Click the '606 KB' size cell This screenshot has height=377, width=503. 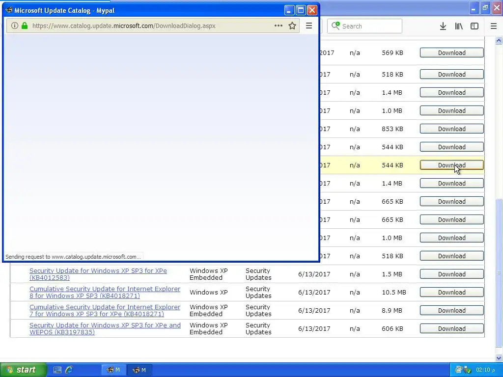tap(392, 328)
